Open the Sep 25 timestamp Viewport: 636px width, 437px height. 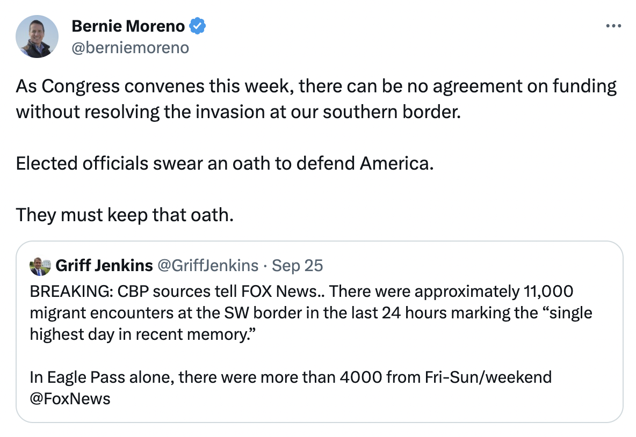point(298,265)
